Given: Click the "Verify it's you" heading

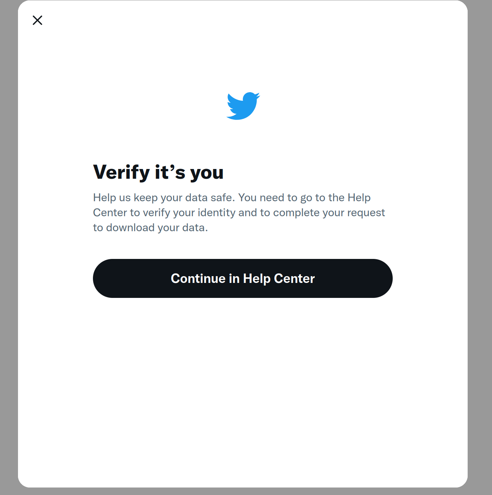Looking at the screenshot, I should (x=158, y=172).
